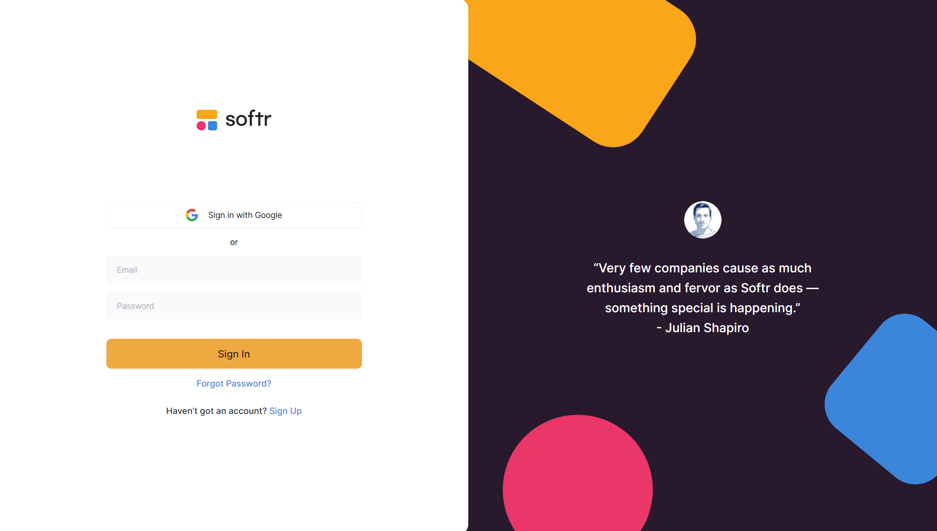The width and height of the screenshot is (937, 531).
Task: Click the "or" divider text
Action: pos(234,242)
